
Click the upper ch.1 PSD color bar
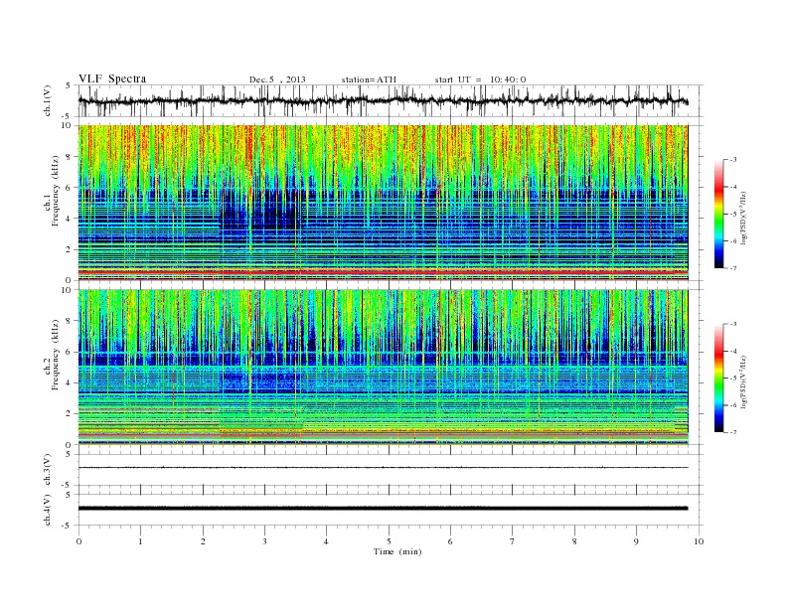719,214
